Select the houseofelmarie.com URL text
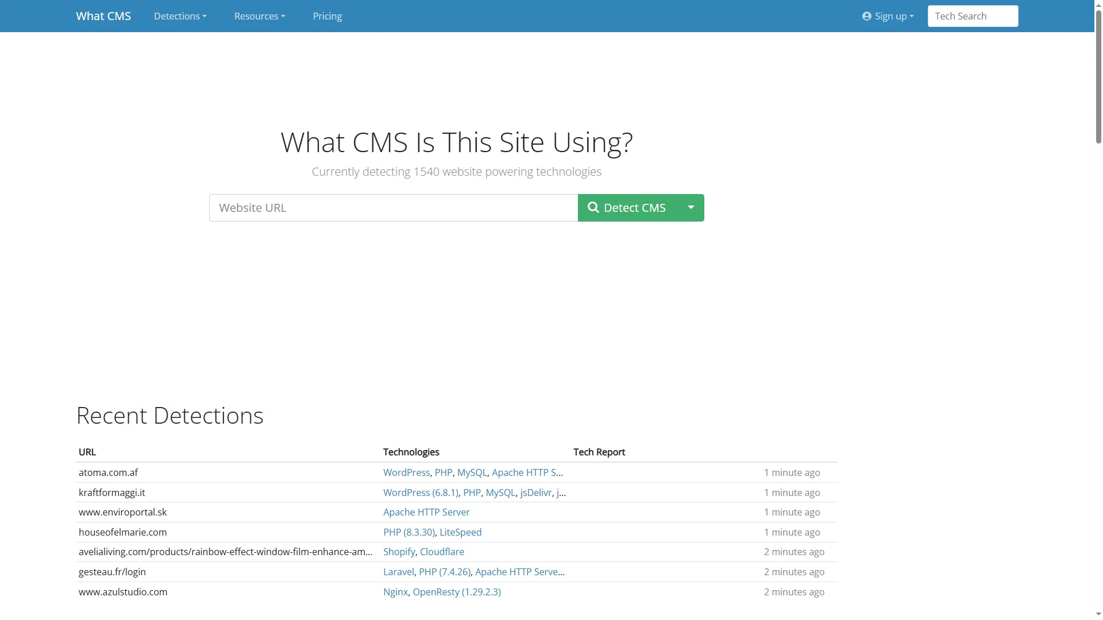Viewport: 1103px width, 620px height. point(123,532)
